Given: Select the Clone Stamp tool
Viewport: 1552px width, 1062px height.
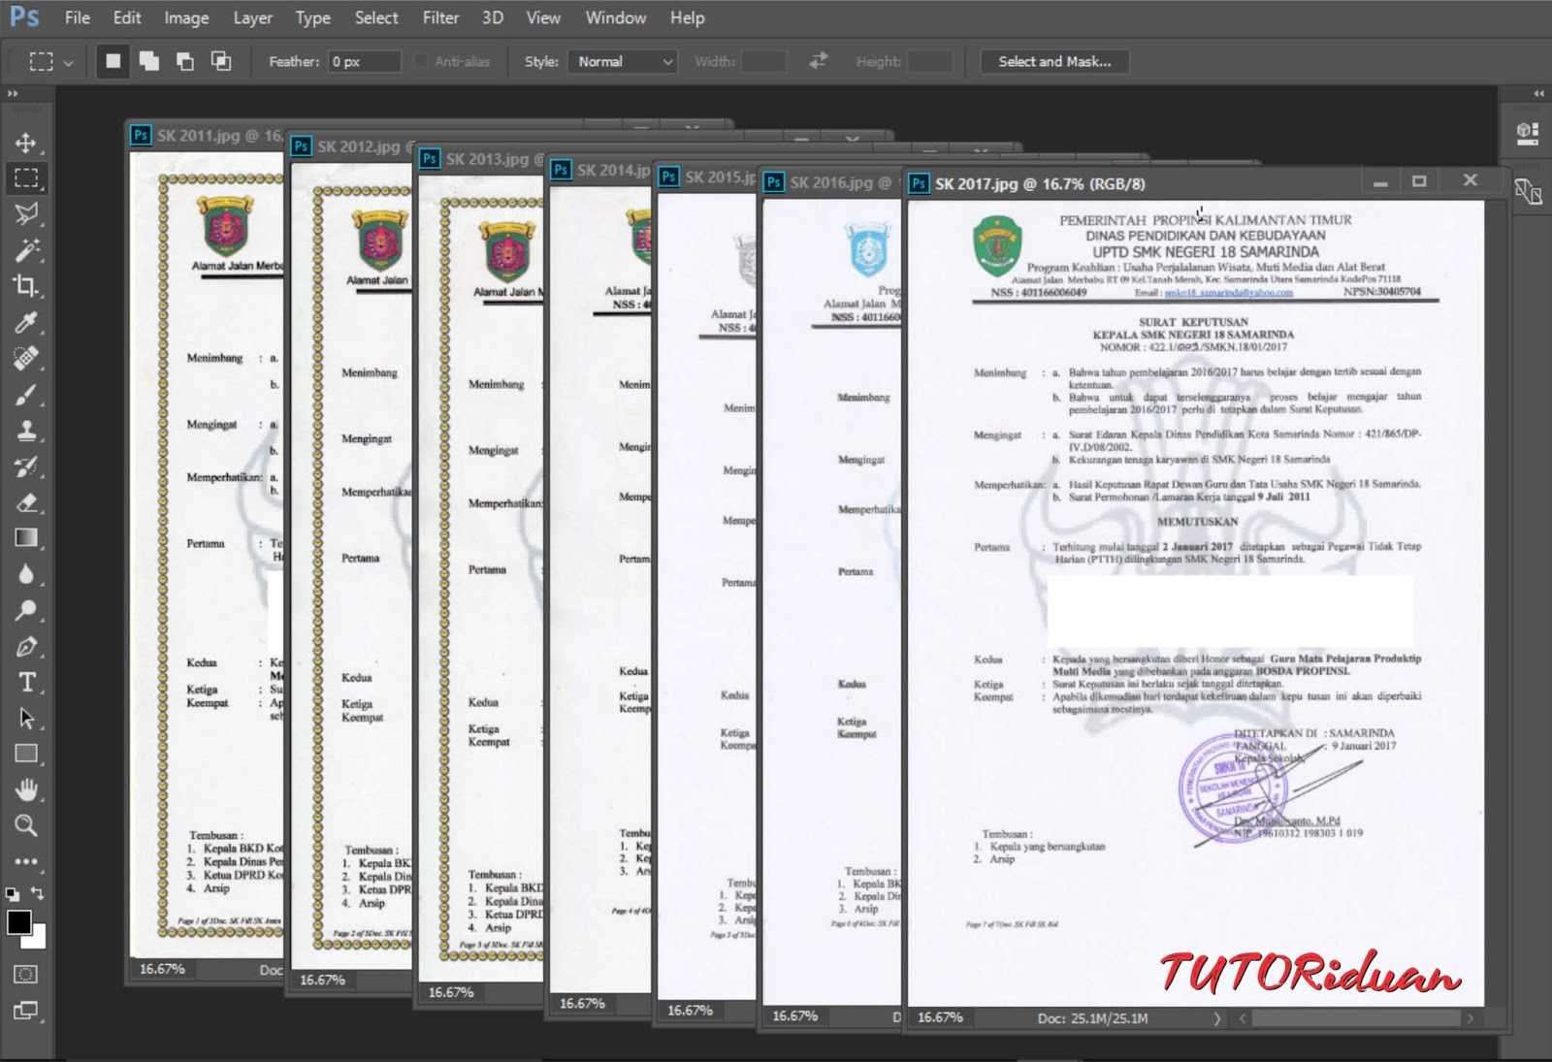Looking at the screenshot, I should [26, 431].
